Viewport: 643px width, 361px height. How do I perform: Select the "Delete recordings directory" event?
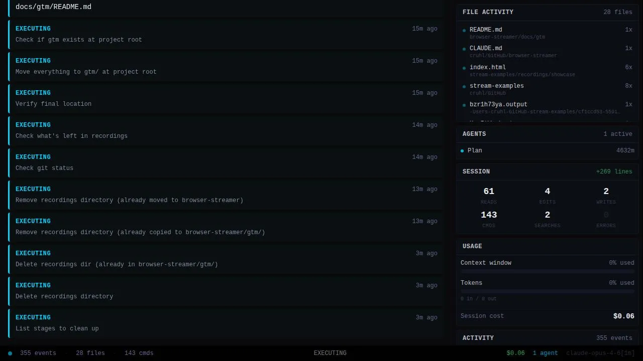(x=226, y=291)
